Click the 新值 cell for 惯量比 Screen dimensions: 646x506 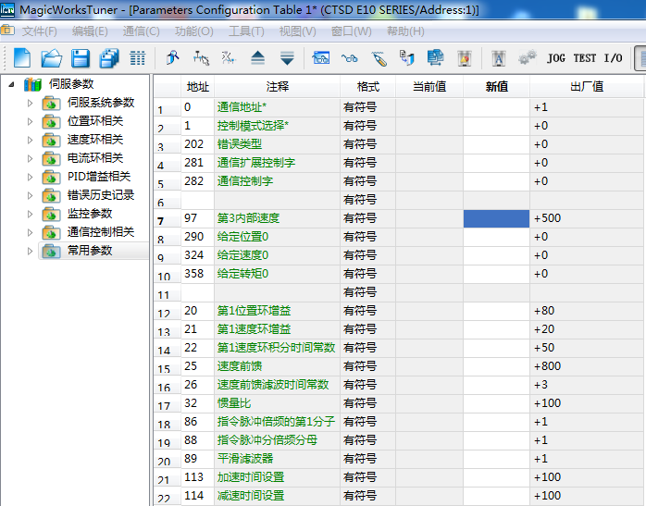coord(496,403)
